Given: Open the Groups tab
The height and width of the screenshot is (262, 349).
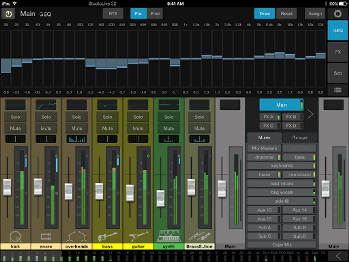Looking at the screenshot, I should pyautogui.click(x=300, y=137).
